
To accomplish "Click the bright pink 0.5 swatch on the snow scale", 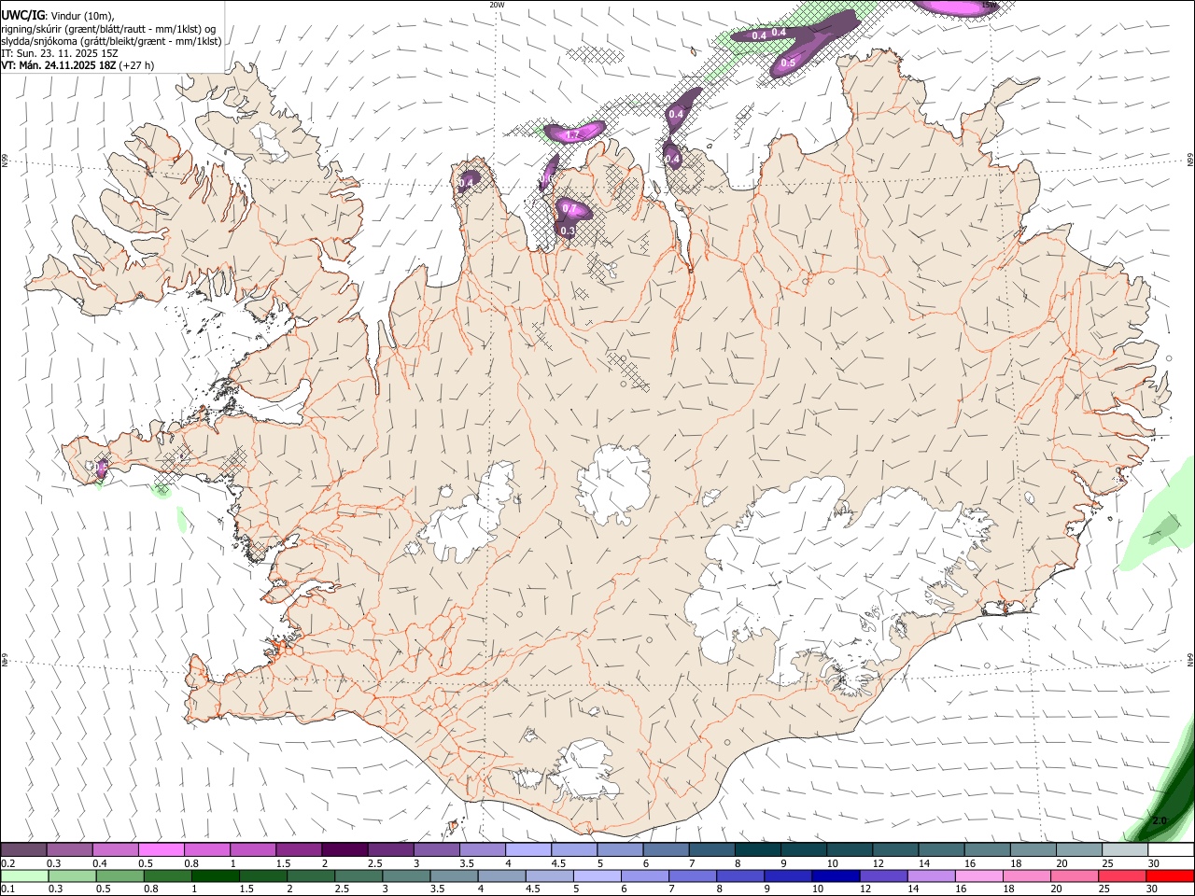I will point(161,850).
